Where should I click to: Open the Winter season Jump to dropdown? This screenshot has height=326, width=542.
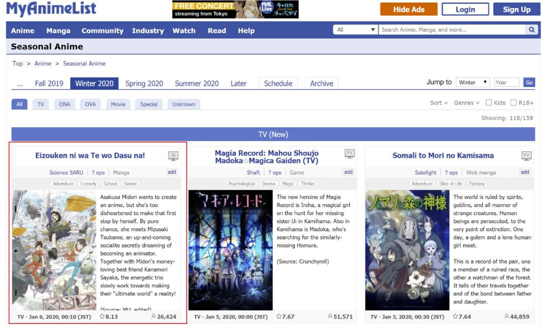click(473, 82)
